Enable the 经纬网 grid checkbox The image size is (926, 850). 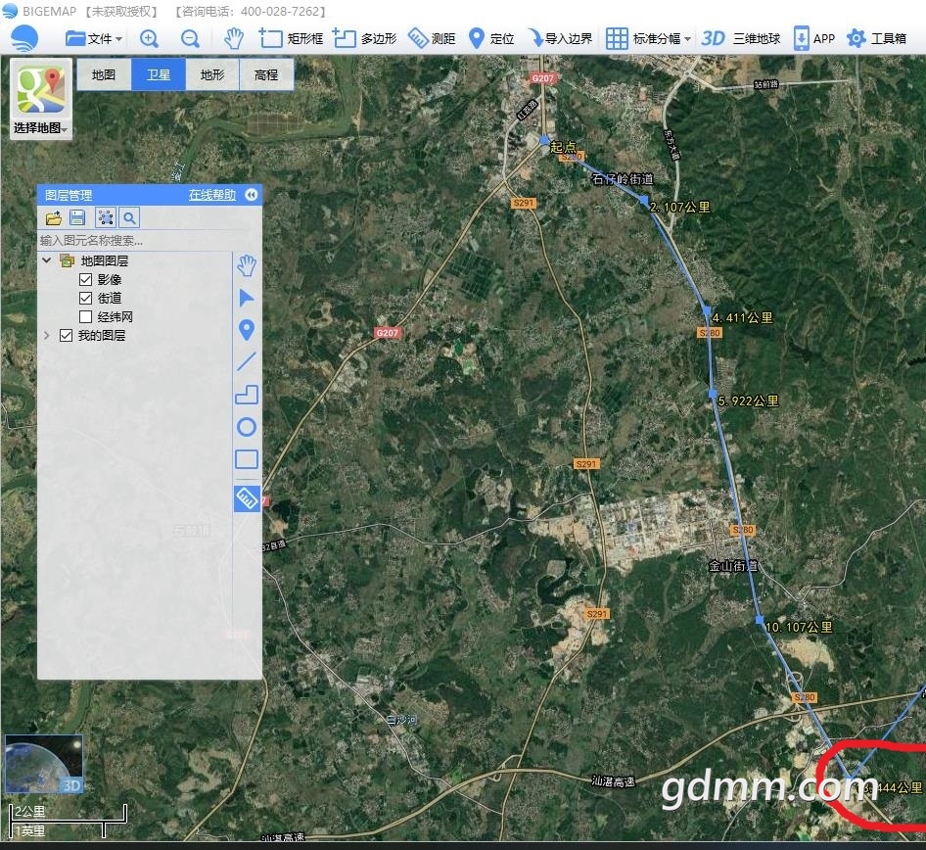coord(85,317)
